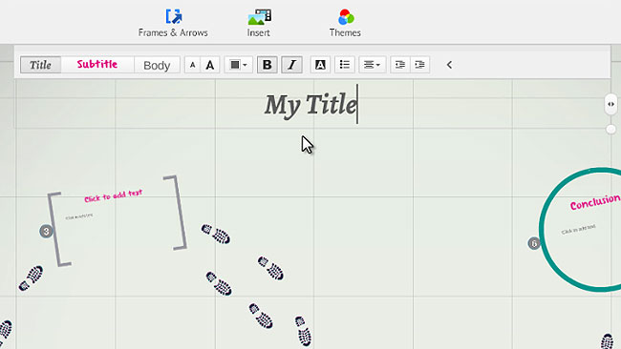Increase text indent
This screenshot has width=621, height=349.
419,65
